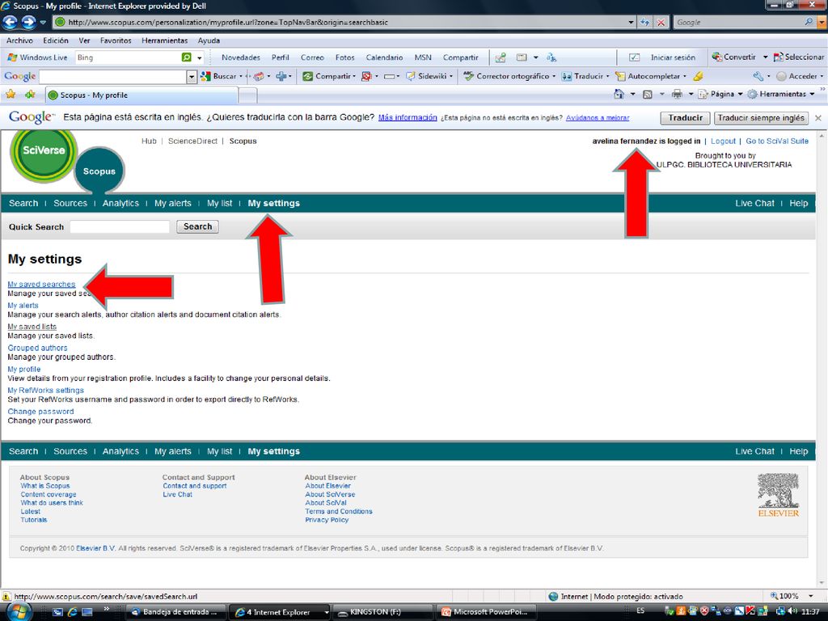Viewport: 828px width, 621px height.
Task: Click the search magnifier in Google box
Action: point(809,22)
